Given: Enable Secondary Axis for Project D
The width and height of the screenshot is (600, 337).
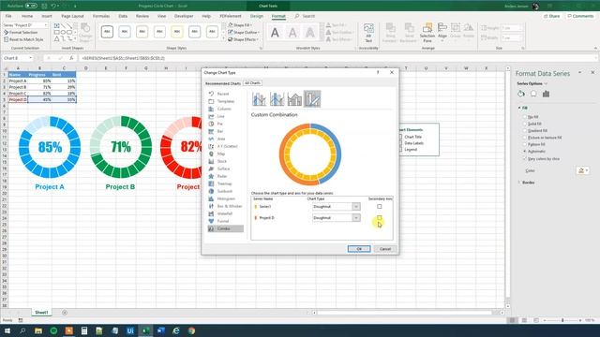Looking at the screenshot, I should coord(379,217).
